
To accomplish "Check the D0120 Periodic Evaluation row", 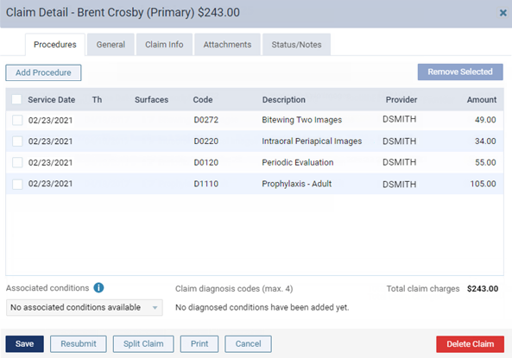I will coord(17,162).
